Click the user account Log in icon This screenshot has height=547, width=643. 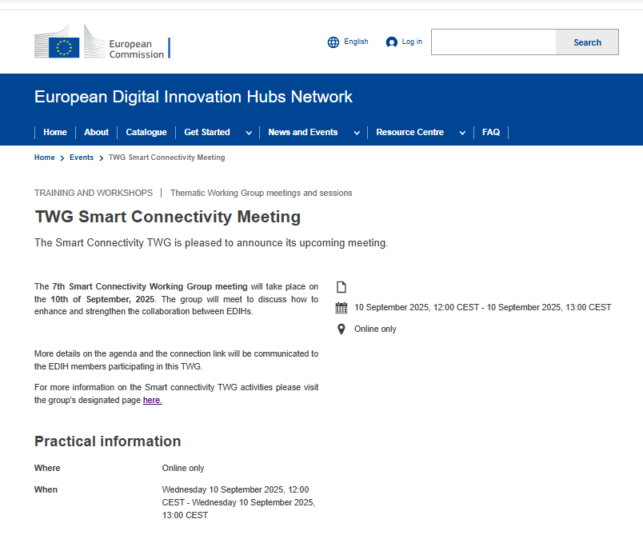click(391, 42)
